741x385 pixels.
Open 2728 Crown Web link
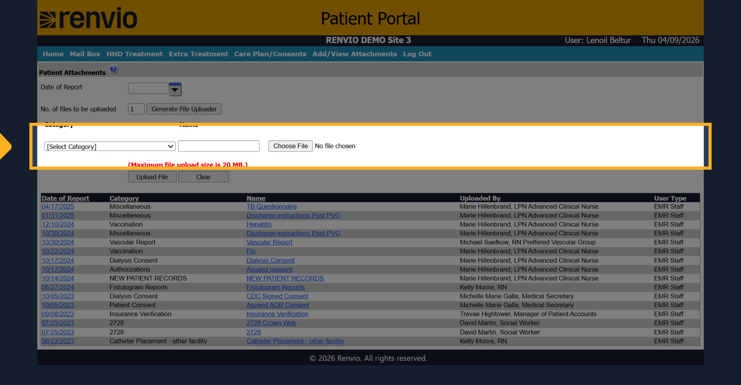click(271, 323)
